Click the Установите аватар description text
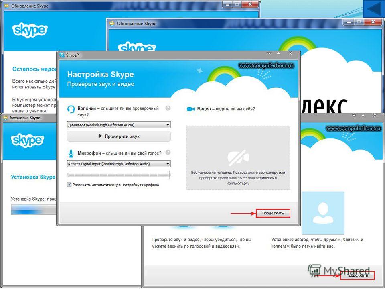Viewport: 385px width, 289px height. tap(317, 243)
